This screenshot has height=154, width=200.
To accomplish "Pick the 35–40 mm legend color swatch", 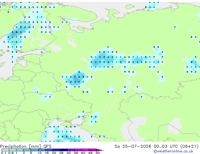I will pyautogui.click(x=78, y=150).
